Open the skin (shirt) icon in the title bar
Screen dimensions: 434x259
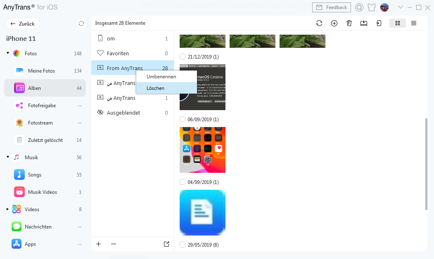(x=372, y=7)
